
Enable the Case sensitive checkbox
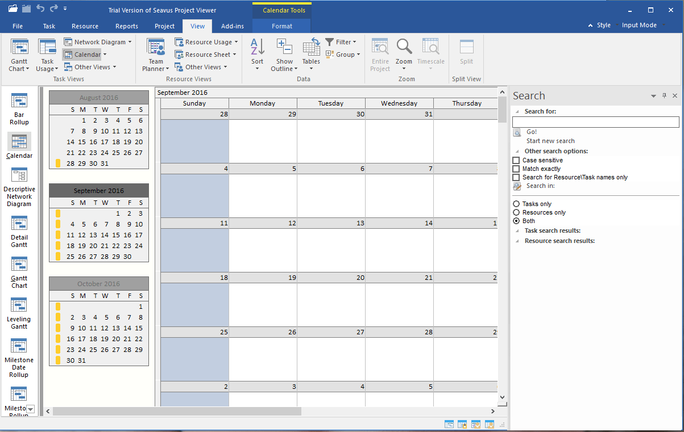[516, 160]
